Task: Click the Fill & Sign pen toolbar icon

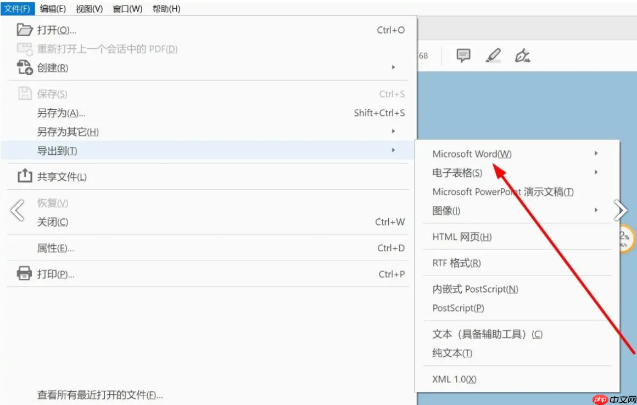Action: pyautogui.click(x=523, y=56)
